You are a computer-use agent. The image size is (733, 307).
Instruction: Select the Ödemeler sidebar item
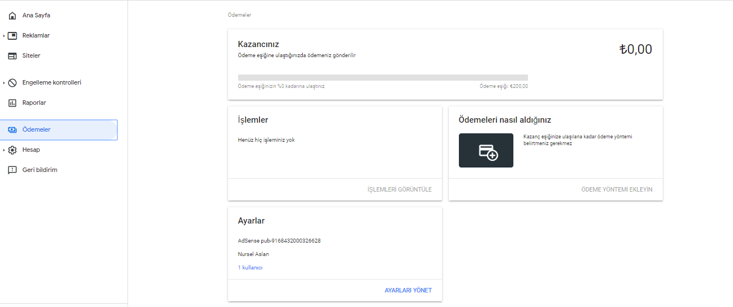pyautogui.click(x=59, y=130)
